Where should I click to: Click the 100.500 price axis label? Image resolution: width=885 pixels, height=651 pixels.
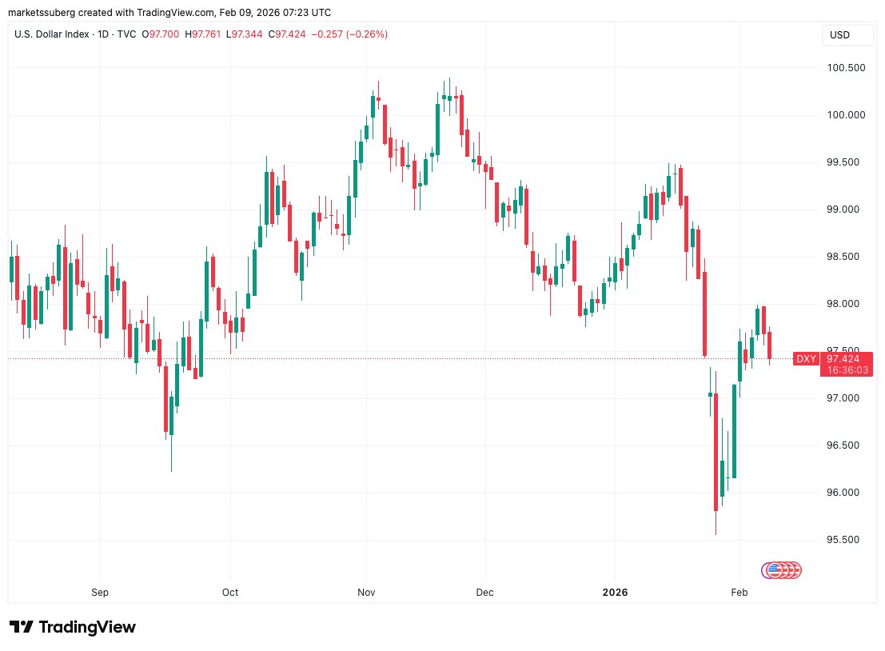[x=847, y=68]
